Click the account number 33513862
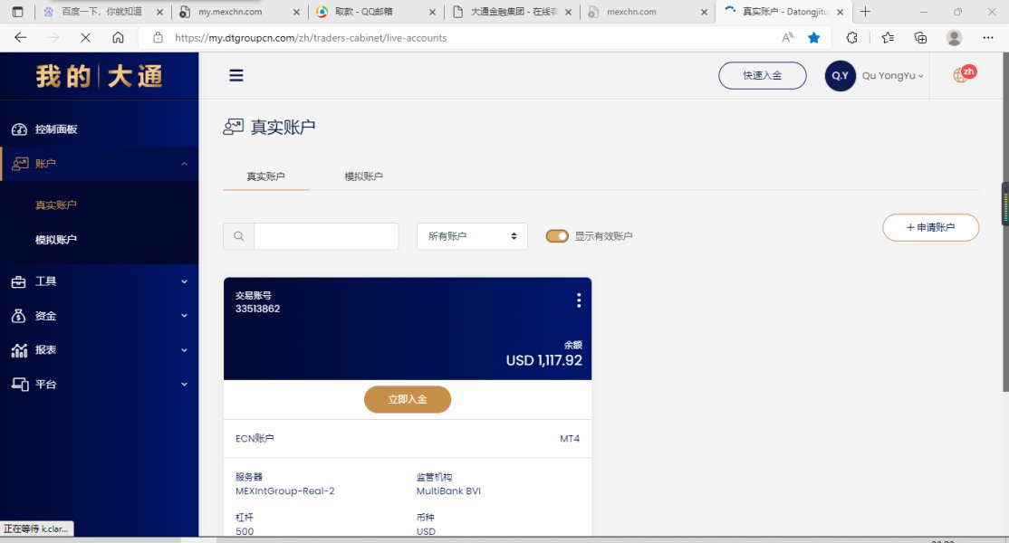The width and height of the screenshot is (1009, 543). coord(257,309)
